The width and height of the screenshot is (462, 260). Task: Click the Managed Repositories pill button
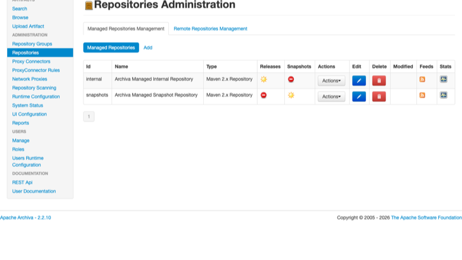tap(111, 48)
